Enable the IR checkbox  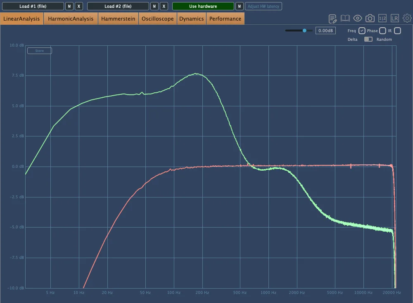tap(397, 31)
